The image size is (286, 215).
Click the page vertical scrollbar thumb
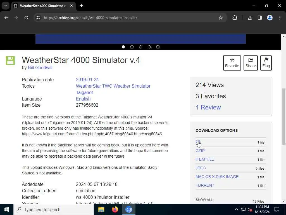[x=283, y=117]
